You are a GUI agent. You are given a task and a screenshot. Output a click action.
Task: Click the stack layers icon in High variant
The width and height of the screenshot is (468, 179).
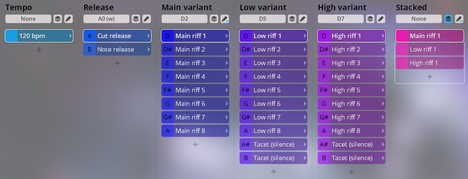point(370,19)
